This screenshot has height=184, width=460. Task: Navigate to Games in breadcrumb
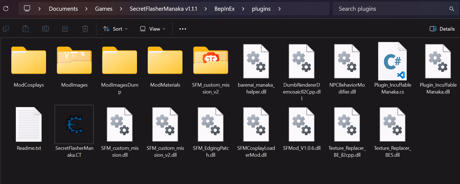[104, 9]
